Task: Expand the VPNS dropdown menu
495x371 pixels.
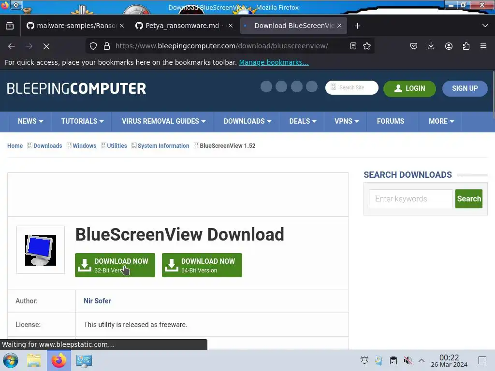Action: coord(346,121)
